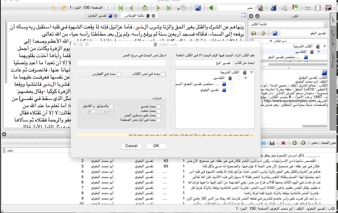Click the Cancel button in the dialog
This screenshot has width=338, height=213.
[x=131, y=146]
